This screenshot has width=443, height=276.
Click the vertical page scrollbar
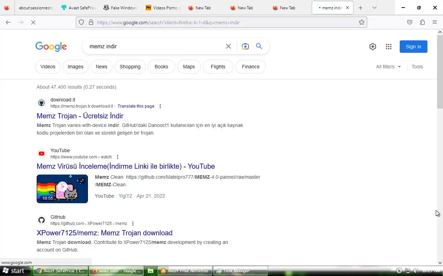pos(440,72)
